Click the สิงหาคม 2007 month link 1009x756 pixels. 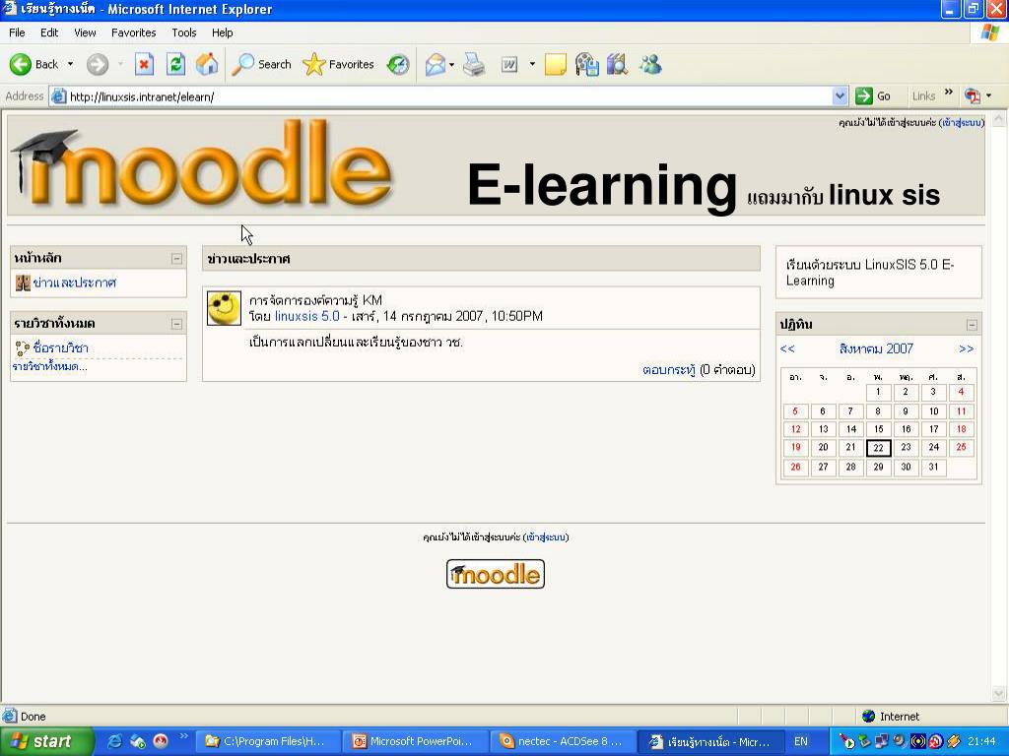(876, 349)
